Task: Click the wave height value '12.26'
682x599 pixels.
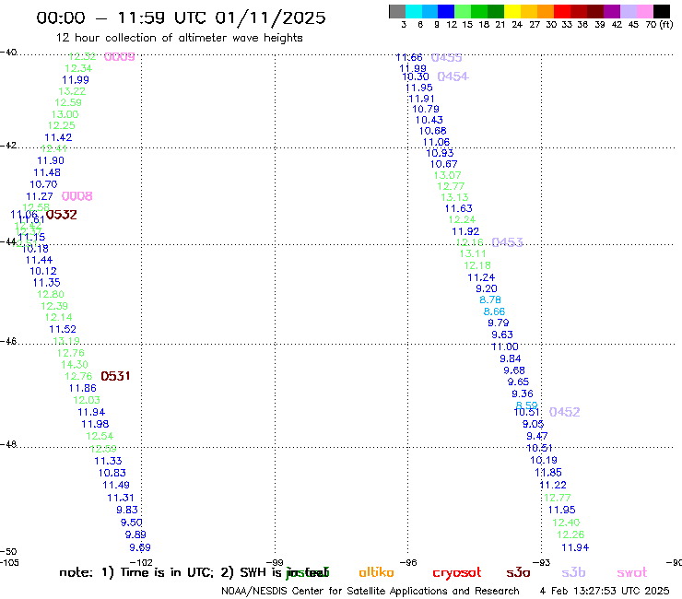Action: click(x=570, y=534)
